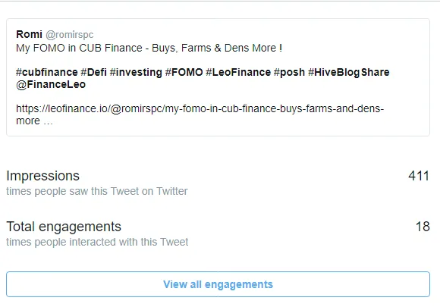The image size is (440, 307).
Task: Follow the #FOMO hashtag link
Action: pyautogui.click(x=184, y=72)
